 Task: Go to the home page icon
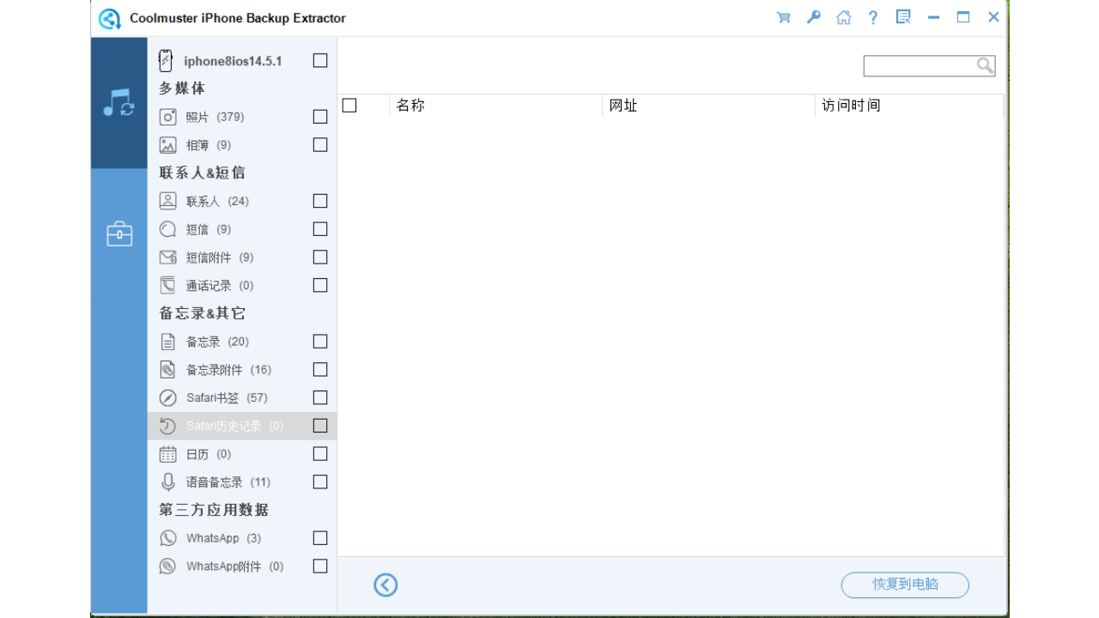pyautogui.click(x=843, y=17)
